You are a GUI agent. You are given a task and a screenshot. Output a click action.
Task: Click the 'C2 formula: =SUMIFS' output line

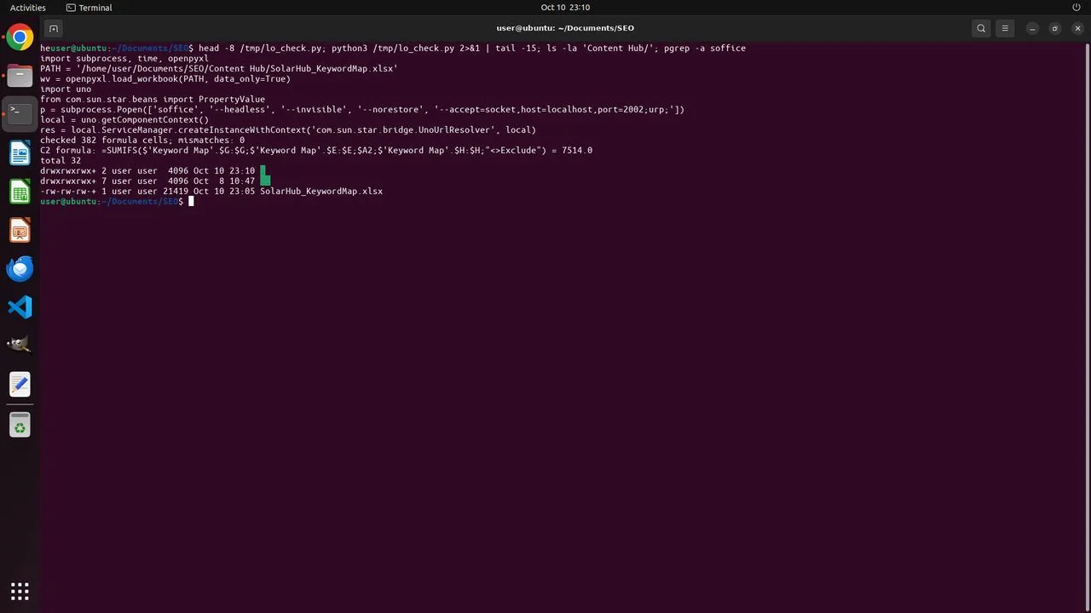pos(316,151)
